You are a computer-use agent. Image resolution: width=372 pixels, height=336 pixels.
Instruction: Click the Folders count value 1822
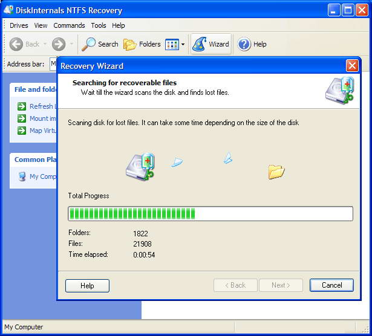(140, 234)
